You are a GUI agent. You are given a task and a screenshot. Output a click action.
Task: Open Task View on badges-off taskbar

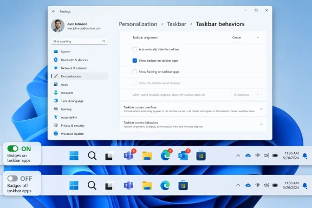tap(110, 185)
